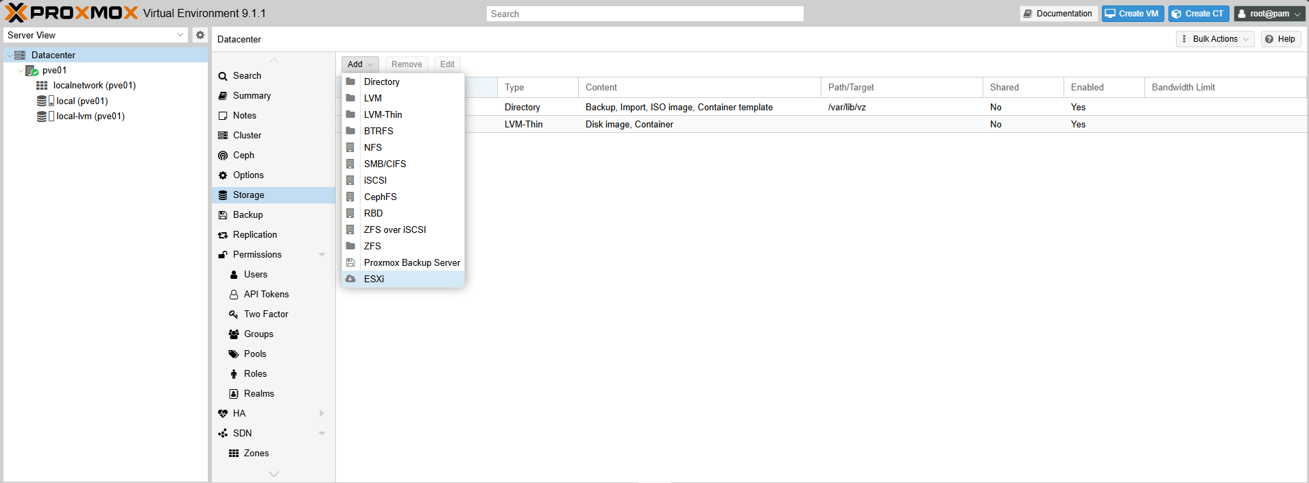Viewport: 1309px width, 483px height.
Task: Click the Replication arrows icon
Action: 223,235
